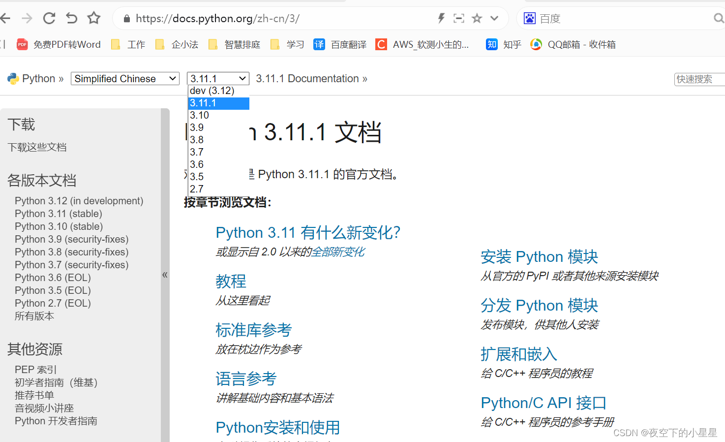Image resolution: width=725 pixels, height=442 pixels.
Task: Click the 快速搜索 search field
Action: coord(699,79)
